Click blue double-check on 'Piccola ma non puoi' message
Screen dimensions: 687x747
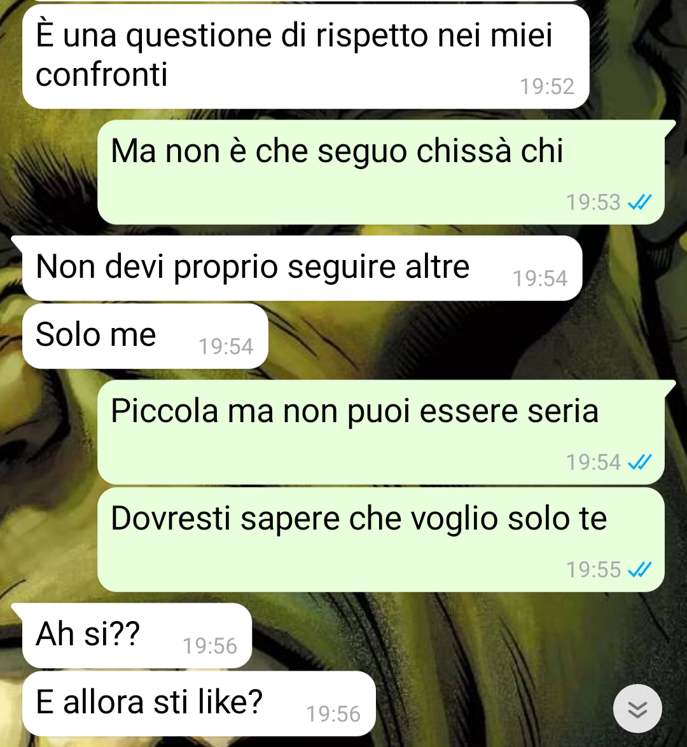[x=639, y=462]
